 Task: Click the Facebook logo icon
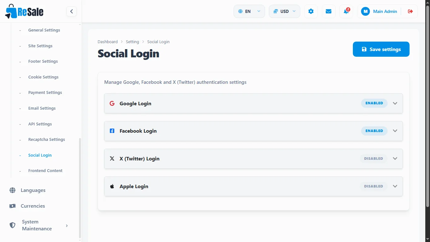click(x=112, y=131)
